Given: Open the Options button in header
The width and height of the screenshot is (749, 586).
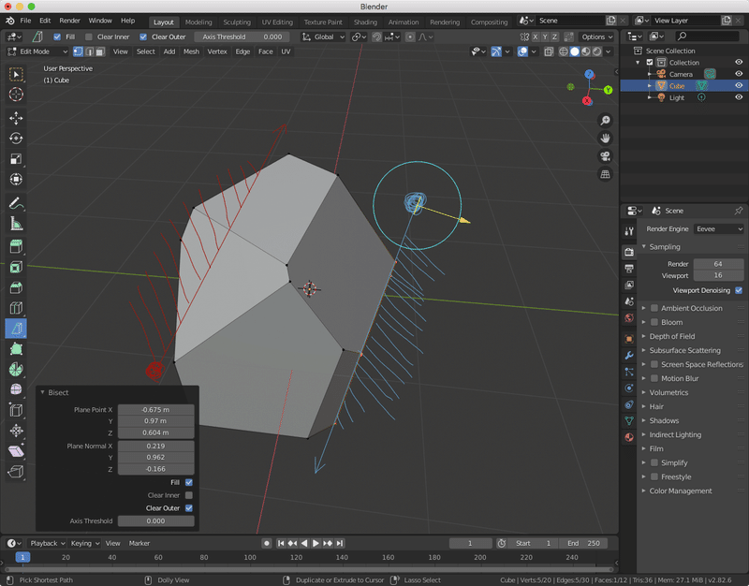Looking at the screenshot, I should click(x=596, y=37).
